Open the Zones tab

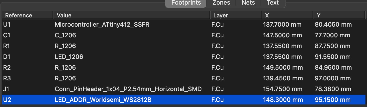(221, 3)
